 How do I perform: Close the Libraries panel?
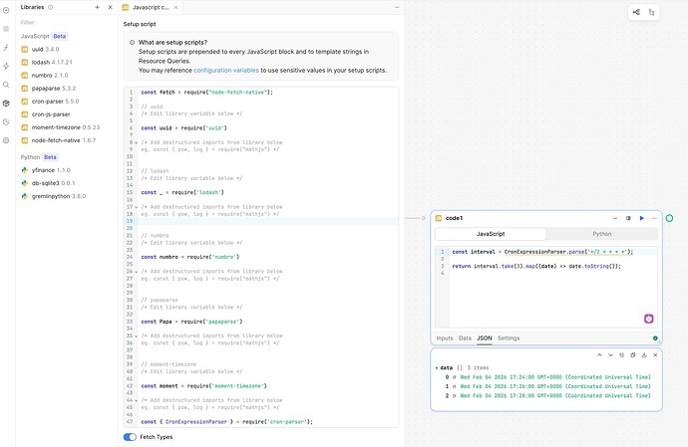[x=110, y=7]
